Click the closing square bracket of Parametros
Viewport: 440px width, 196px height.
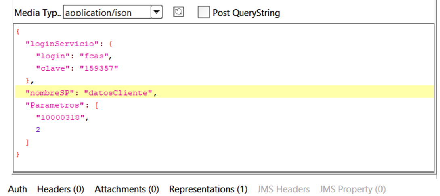27,142
